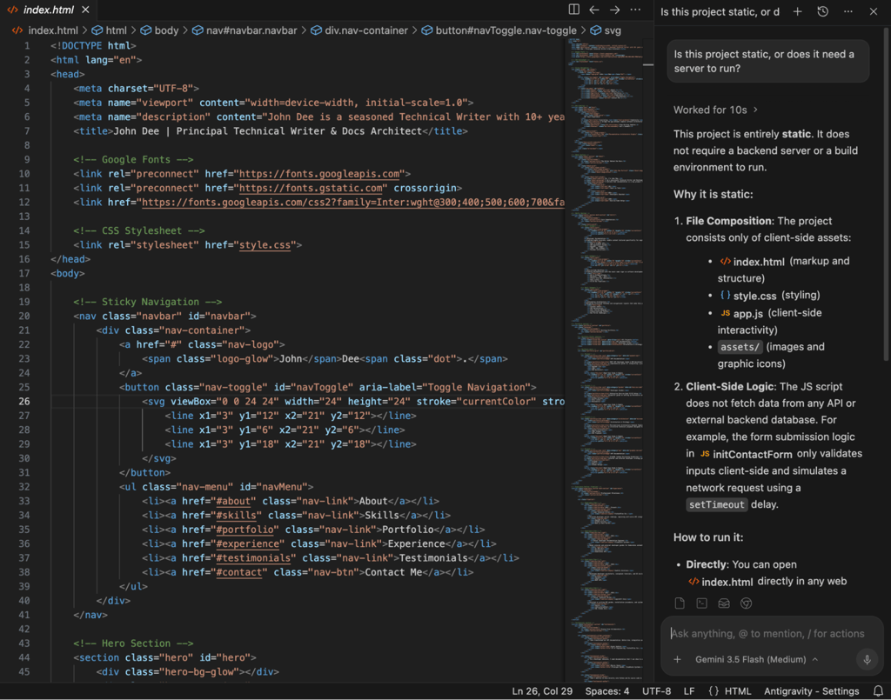Click the Chrome browser icon below chat
The width and height of the screenshot is (891, 700).
click(x=746, y=603)
